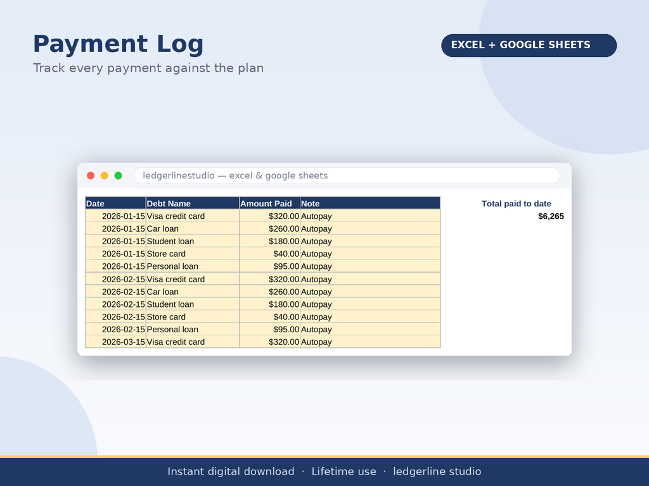The image size is (649, 486).
Task: Click Instant digital download footer text
Action: (x=231, y=471)
